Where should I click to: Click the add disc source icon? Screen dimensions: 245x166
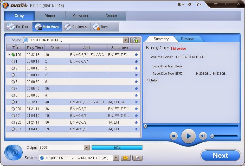tap(135, 40)
